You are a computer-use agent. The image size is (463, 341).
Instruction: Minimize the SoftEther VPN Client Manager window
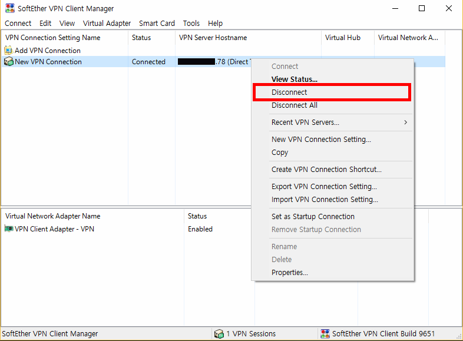pos(395,8)
